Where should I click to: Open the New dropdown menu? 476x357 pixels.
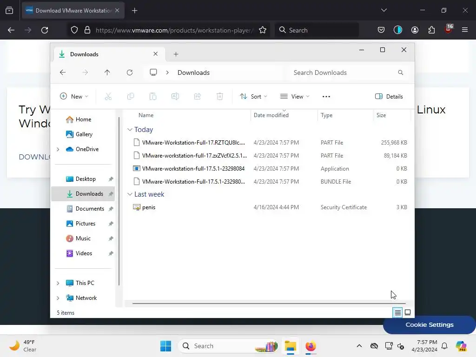click(74, 97)
